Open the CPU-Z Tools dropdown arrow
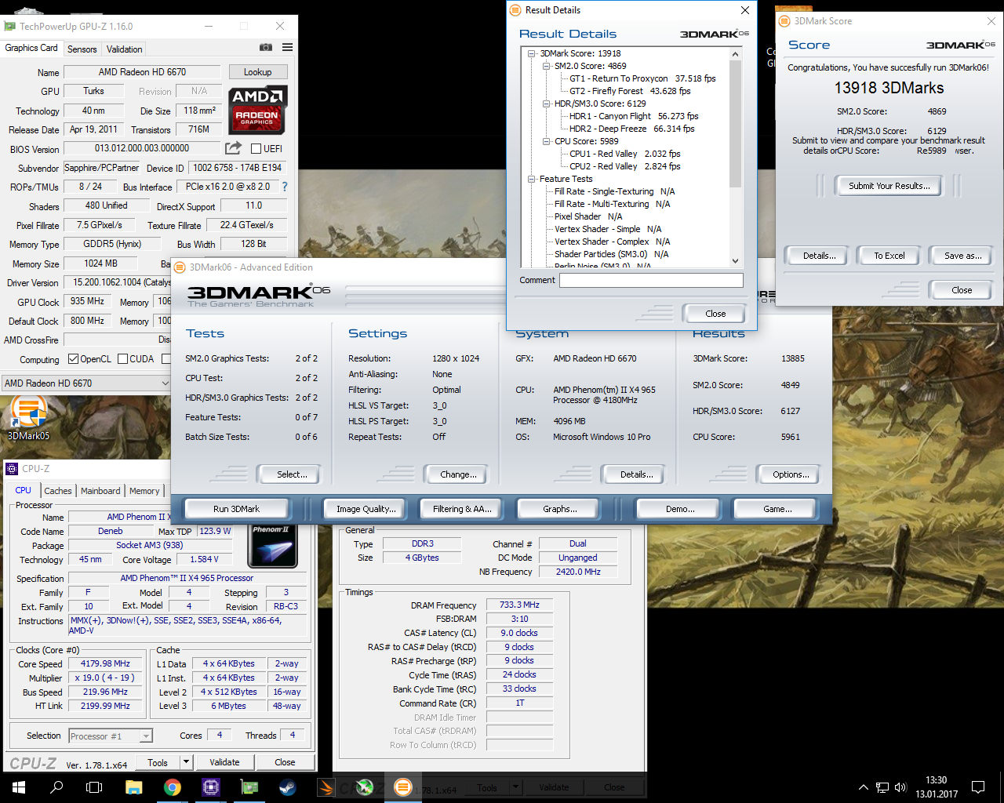 pyautogui.click(x=186, y=761)
